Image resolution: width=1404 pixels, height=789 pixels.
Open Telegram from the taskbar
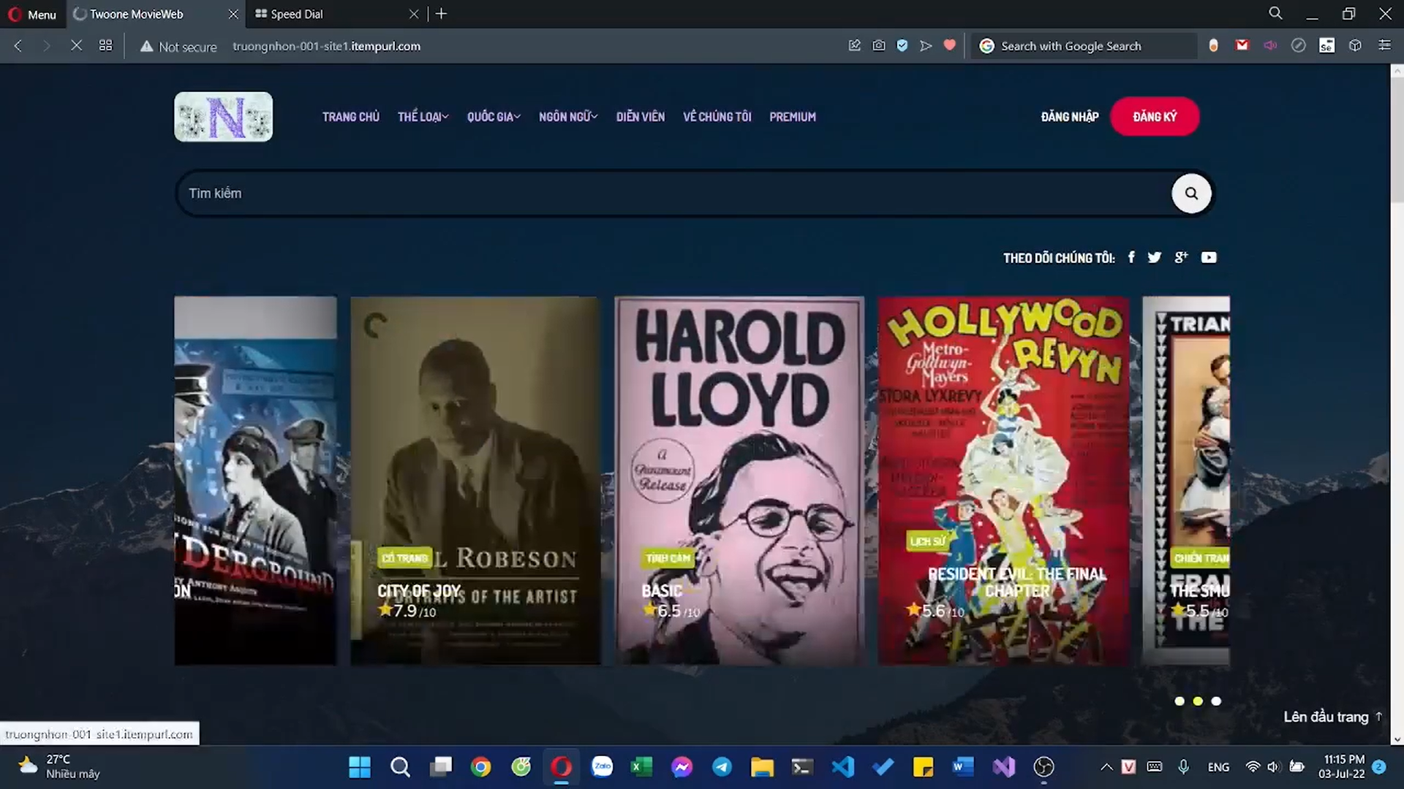pyautogui.click(x=722, y=767)
